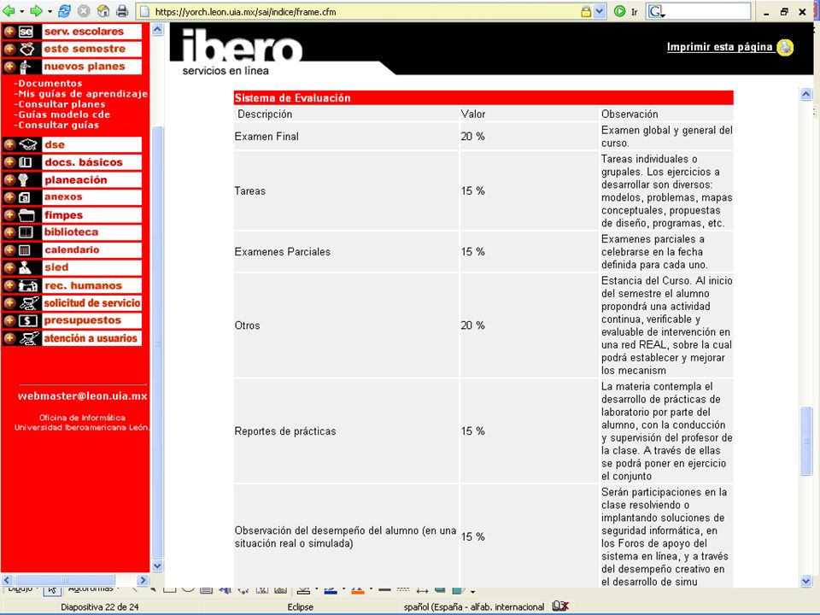Expand the serv. escolares plus button
The height and width of the screenshot is (615, 820).
coord(9,32)
